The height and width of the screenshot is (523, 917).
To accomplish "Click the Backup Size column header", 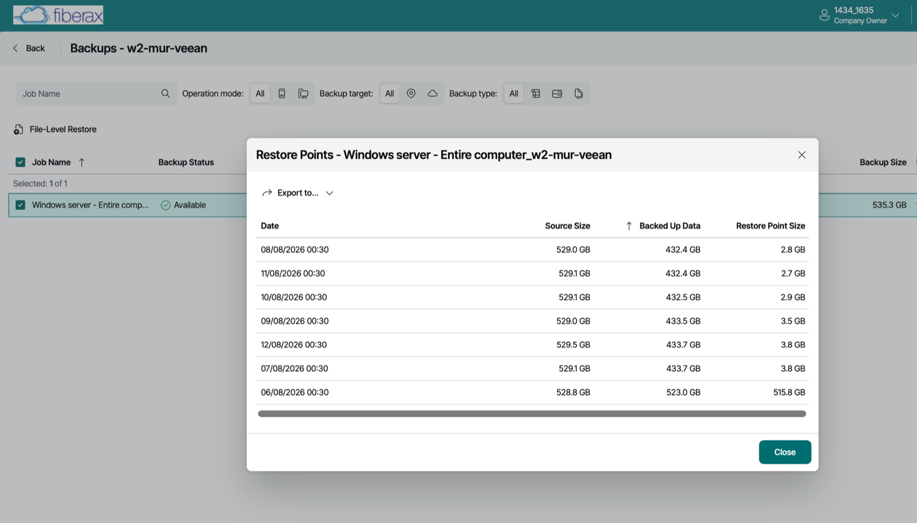I will [x=883, y=162].
